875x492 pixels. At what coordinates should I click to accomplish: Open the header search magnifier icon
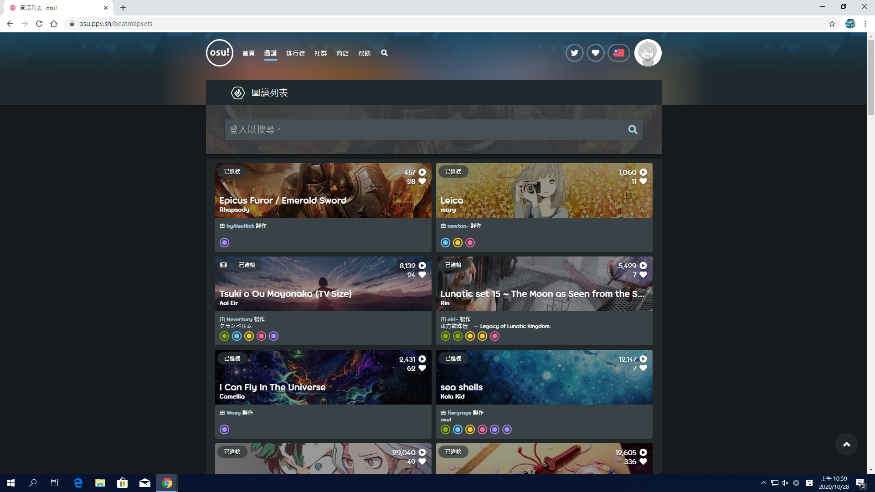[384, 53]
